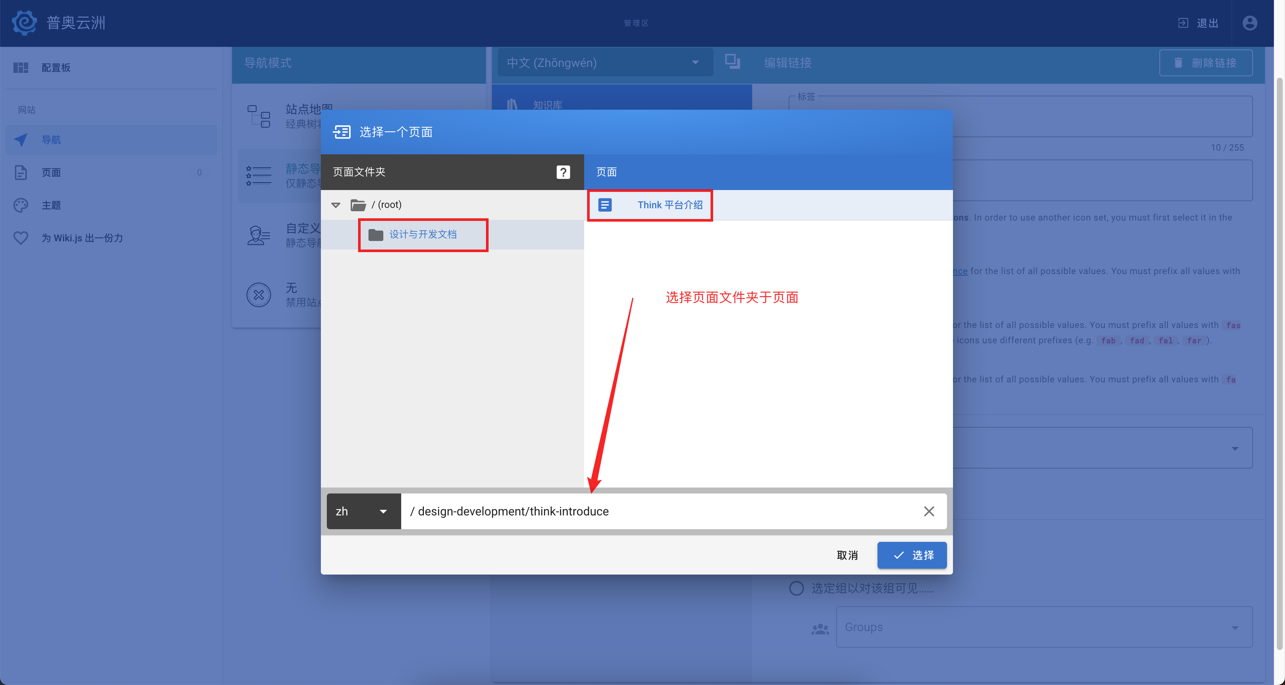Open the Groups dropdown
Image resolution: width=1285 pixels, height=685 pixels.
click(1044, 627)
